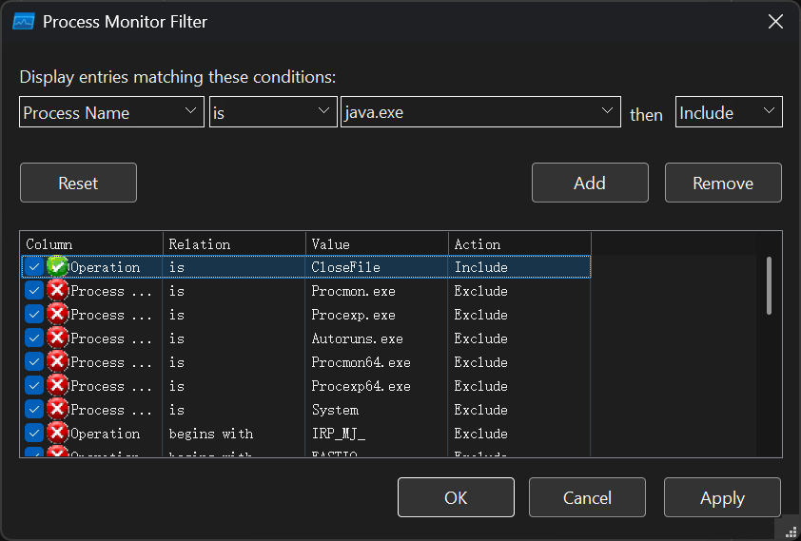The image size is (801, 541).
Task: Click the red exclude icon for Procmon64.exe
Action: [57, 362]
